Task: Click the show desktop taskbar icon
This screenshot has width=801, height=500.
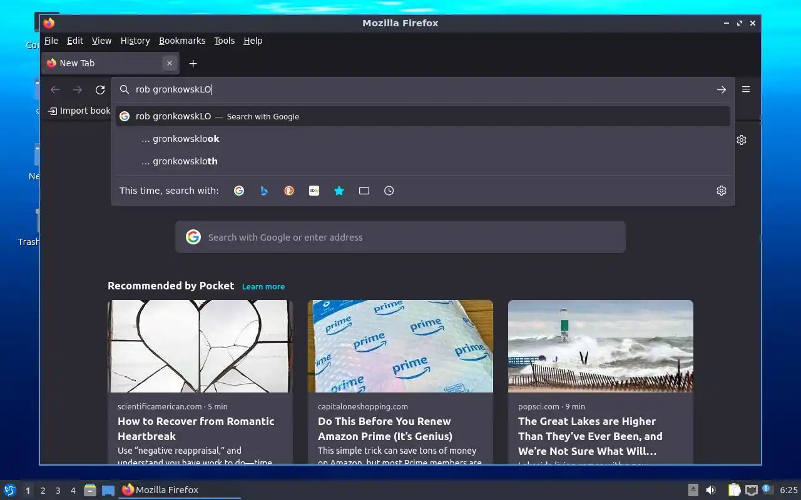Action: [108, 490]
